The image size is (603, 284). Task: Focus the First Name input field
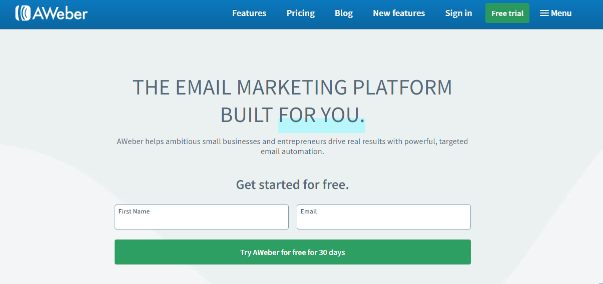[x=202, y=220]
